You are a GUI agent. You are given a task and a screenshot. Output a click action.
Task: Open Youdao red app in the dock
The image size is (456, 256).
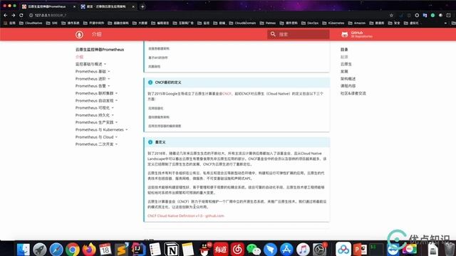tap(221, 250)
